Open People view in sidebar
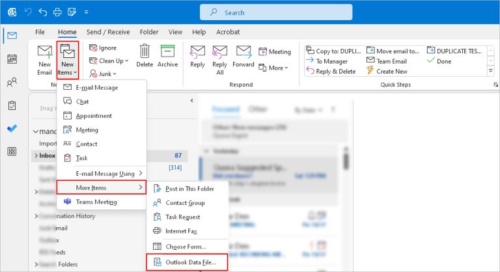This screenshot has height=272, width=500. pos(12,83)
